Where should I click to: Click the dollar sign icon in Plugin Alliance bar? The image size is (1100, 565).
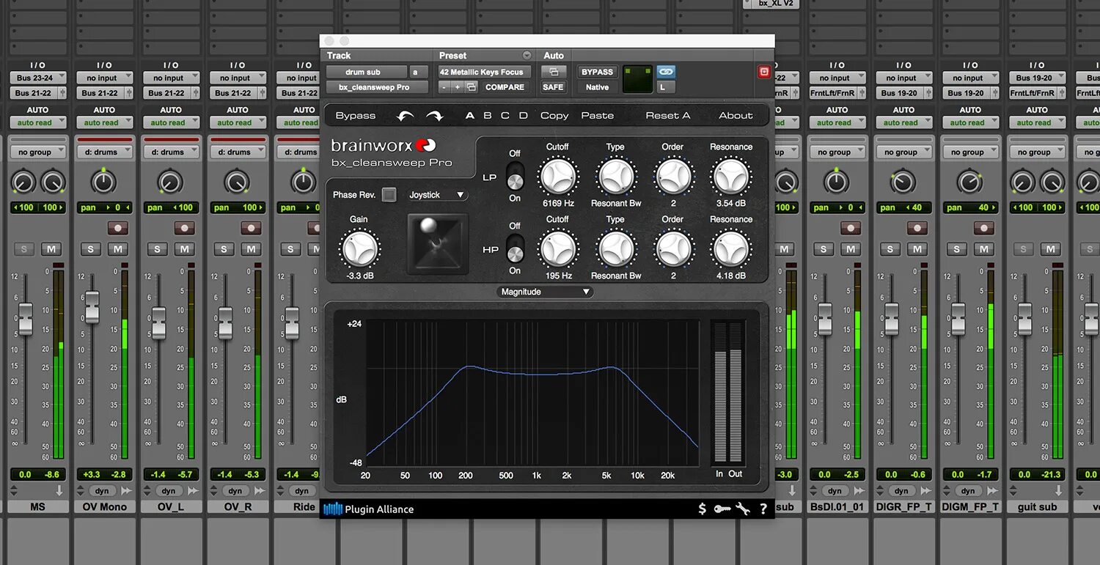point(702,509)
